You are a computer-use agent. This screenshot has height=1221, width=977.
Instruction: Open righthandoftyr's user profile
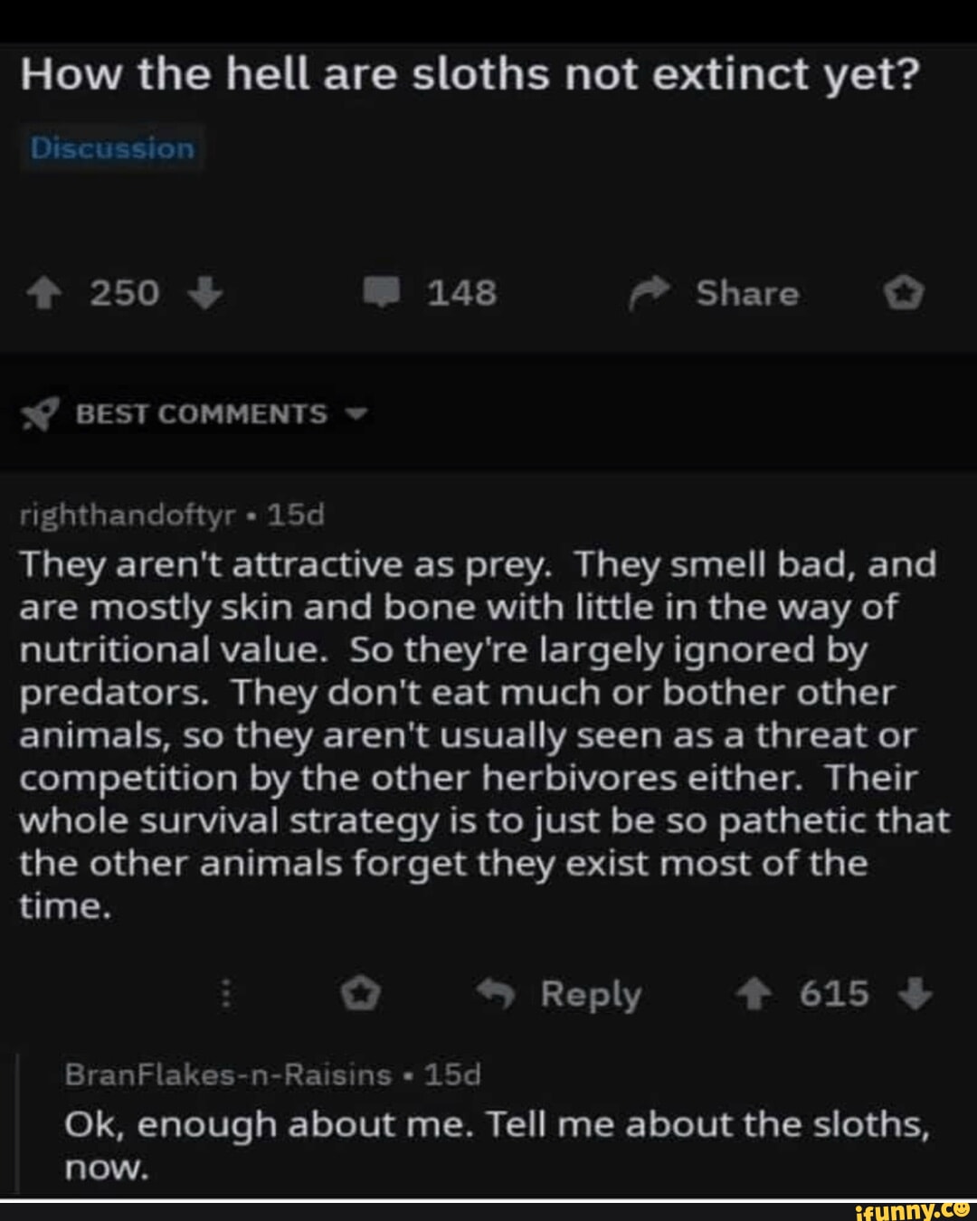[x=127, y=516]
